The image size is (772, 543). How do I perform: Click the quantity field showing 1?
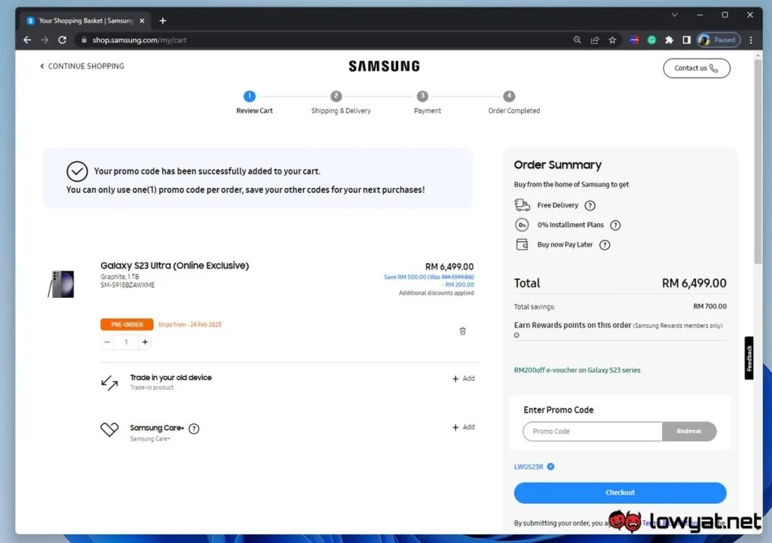tap(126, 342)
